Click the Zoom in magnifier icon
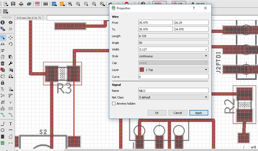The width and height of the screenshot is (258, 151). (x=78, y=4)
